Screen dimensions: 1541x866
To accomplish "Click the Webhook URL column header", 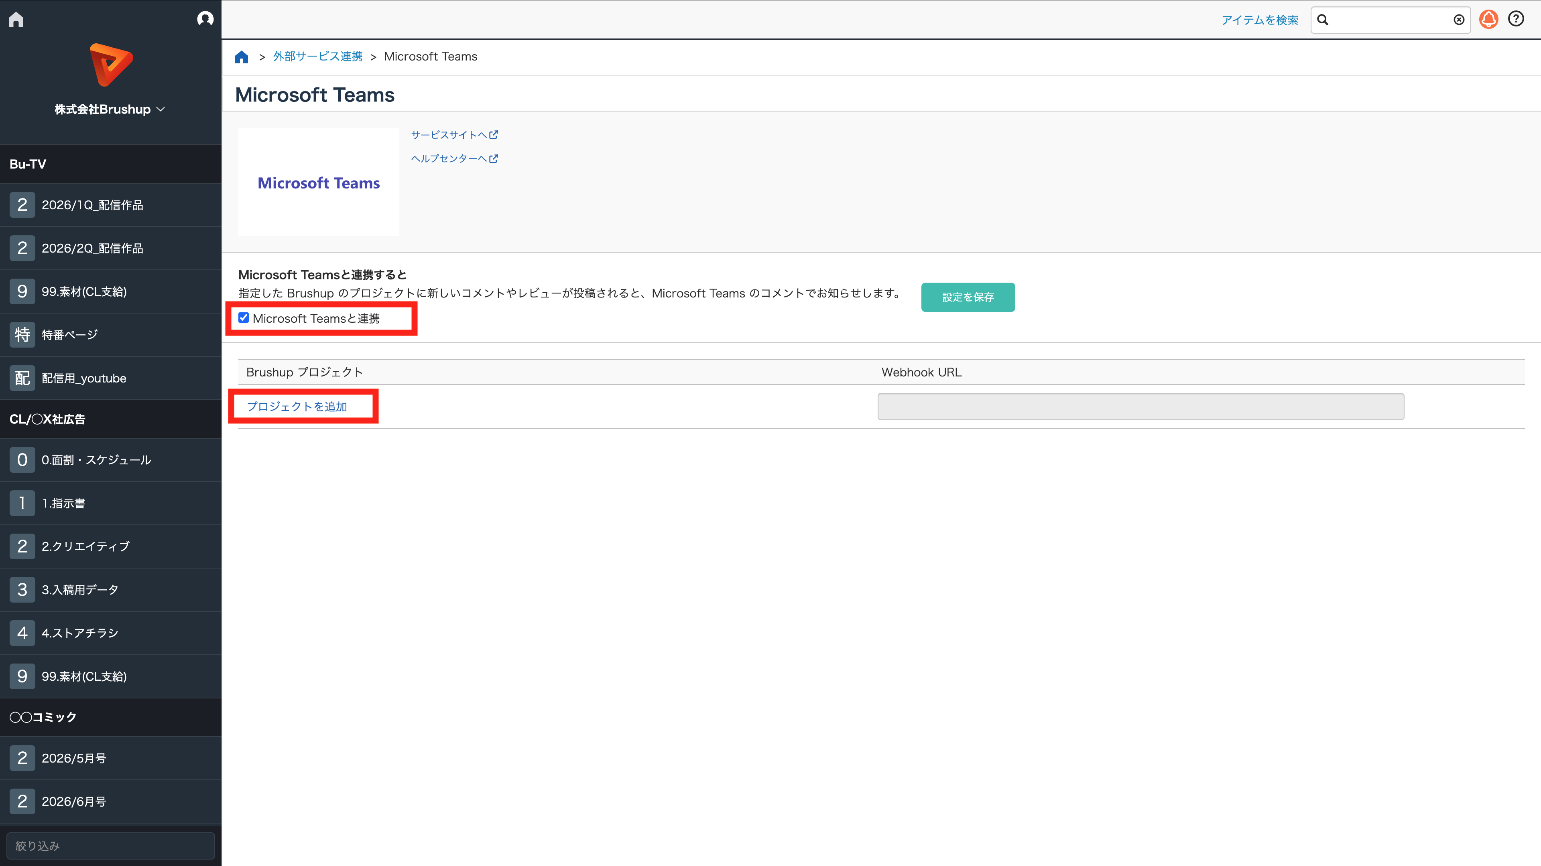I will [921, 372].
